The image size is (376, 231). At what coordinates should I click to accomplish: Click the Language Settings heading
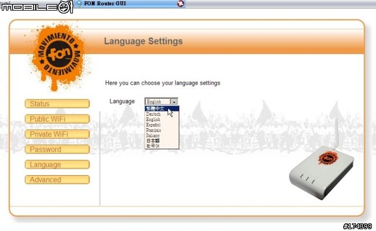click(x=143, y=41)
